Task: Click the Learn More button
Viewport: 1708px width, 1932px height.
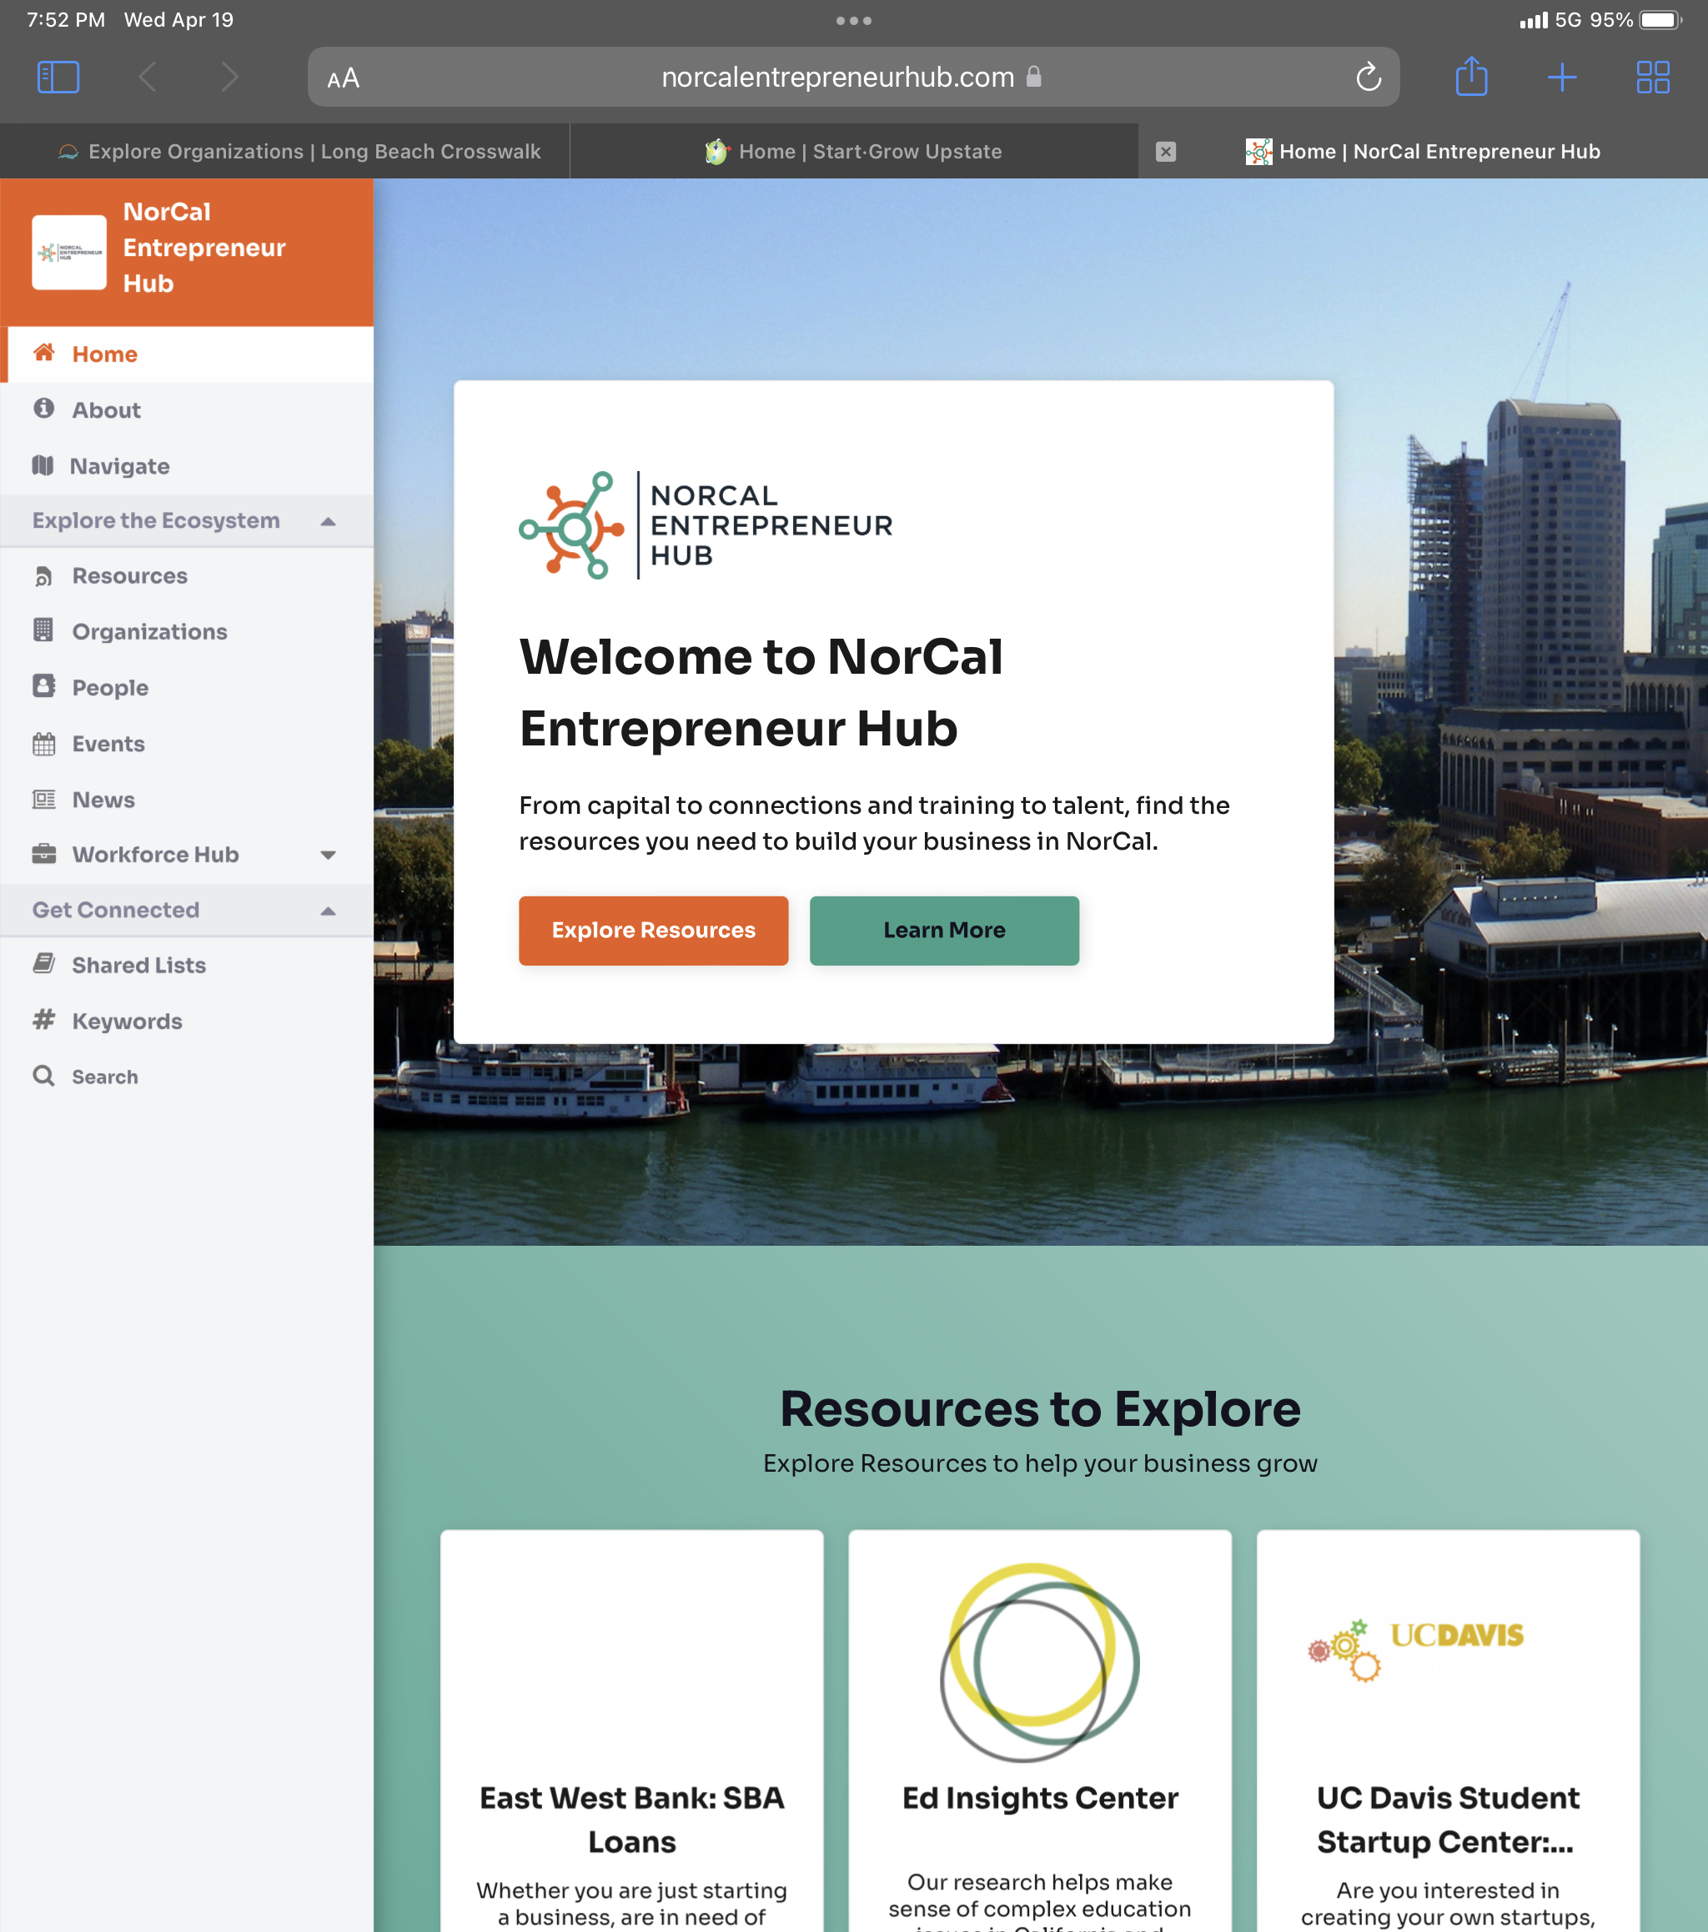Action: click(944, 930)
